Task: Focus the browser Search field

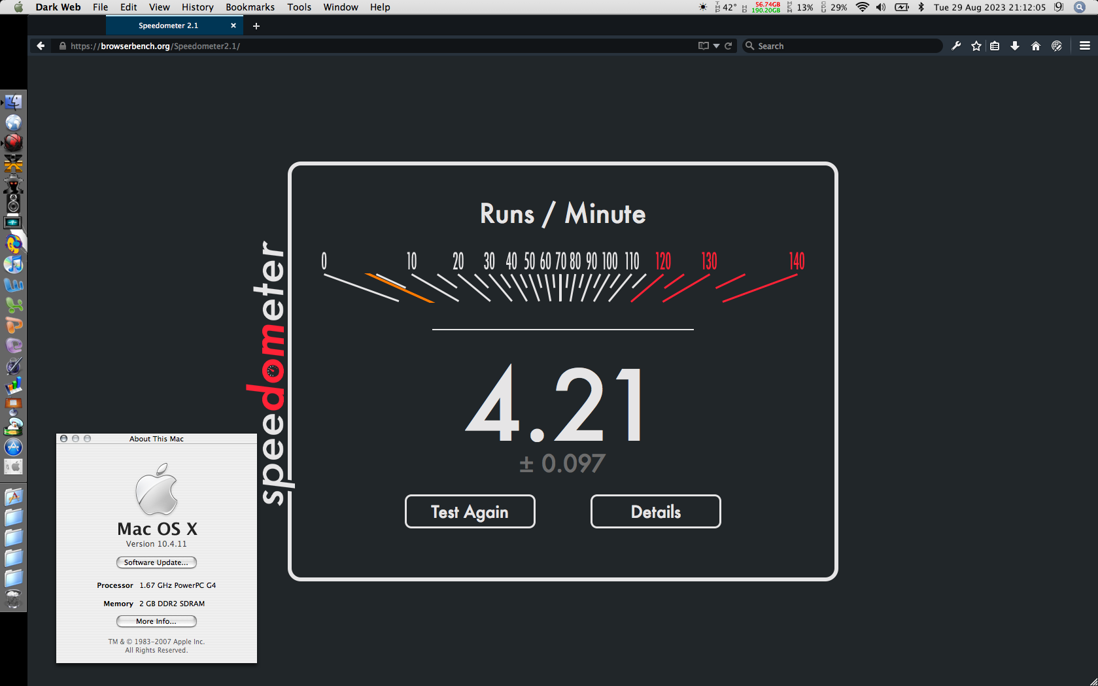Action: (x=843, y=46)
